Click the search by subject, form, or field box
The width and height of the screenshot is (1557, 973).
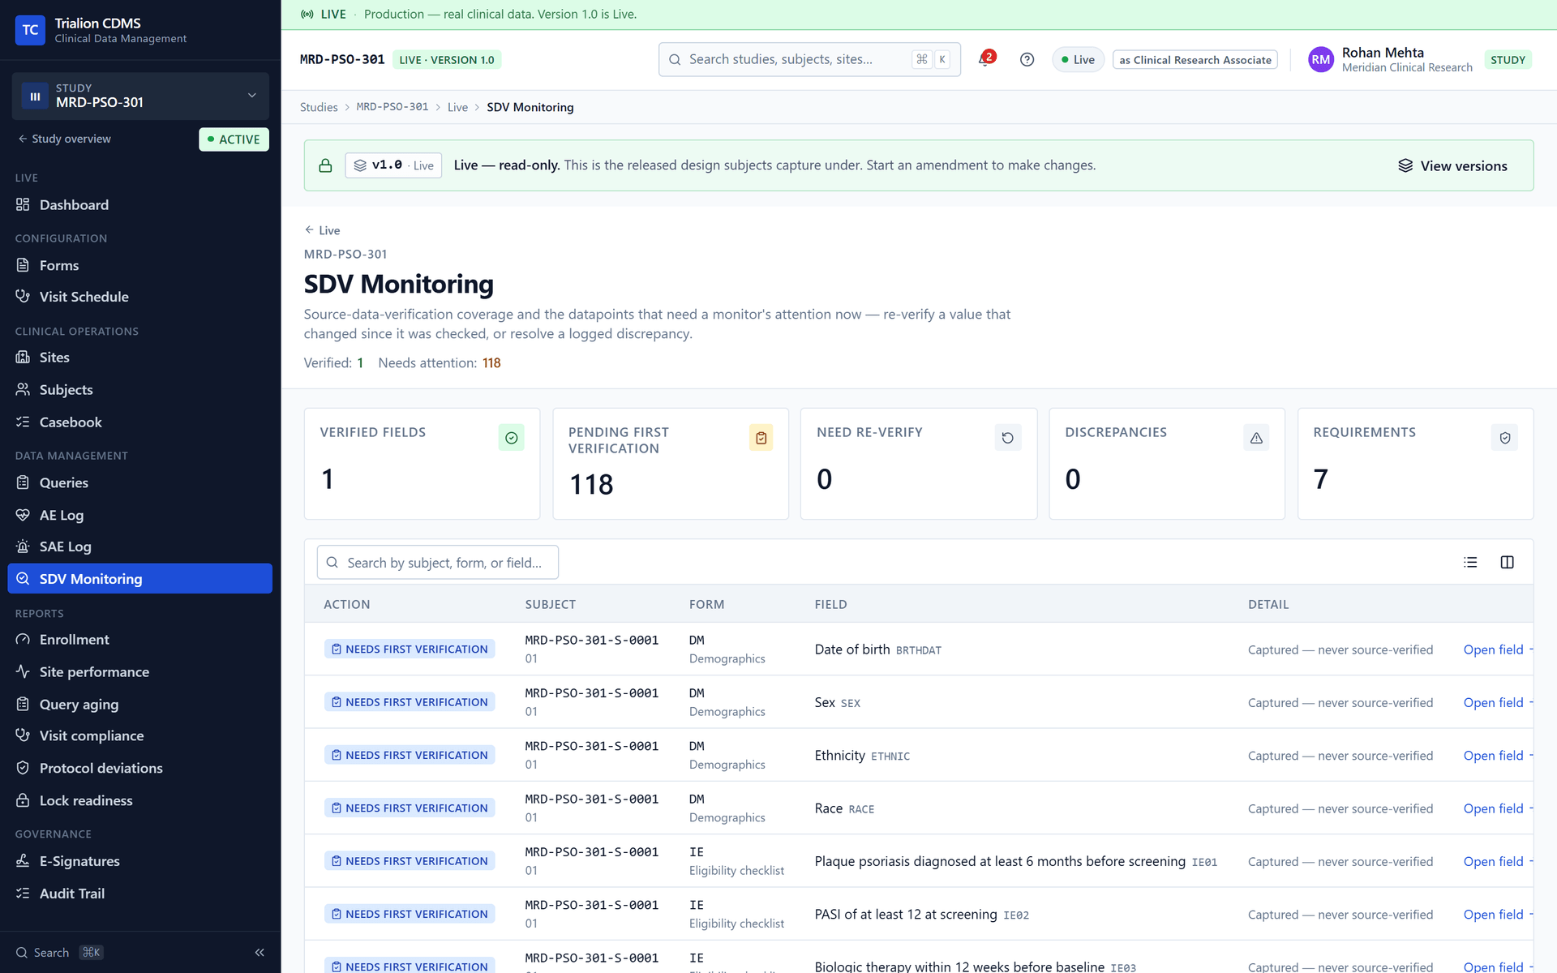pyautogui.click(x=437, y=562)
